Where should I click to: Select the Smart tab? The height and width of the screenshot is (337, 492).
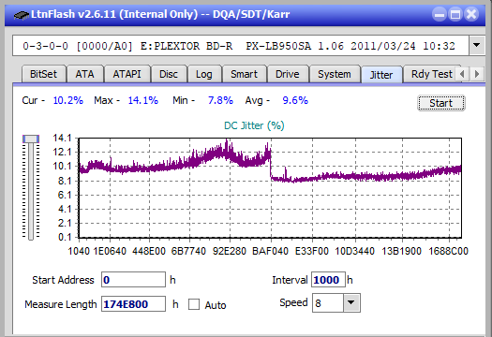pos(244,74)
